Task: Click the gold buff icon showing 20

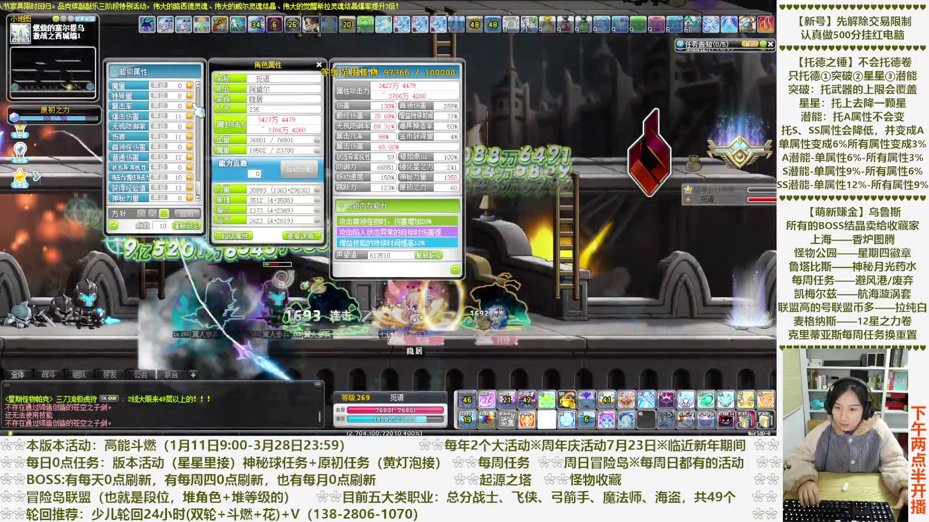Action: pos(347,24)
